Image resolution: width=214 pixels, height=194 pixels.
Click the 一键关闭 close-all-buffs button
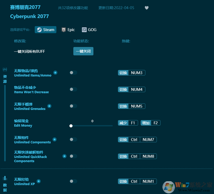(x=83, y=51)
